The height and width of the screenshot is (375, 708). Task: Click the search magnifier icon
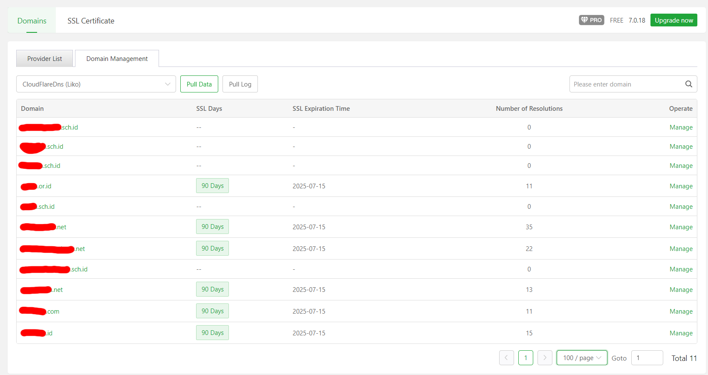tap(688, 84)
